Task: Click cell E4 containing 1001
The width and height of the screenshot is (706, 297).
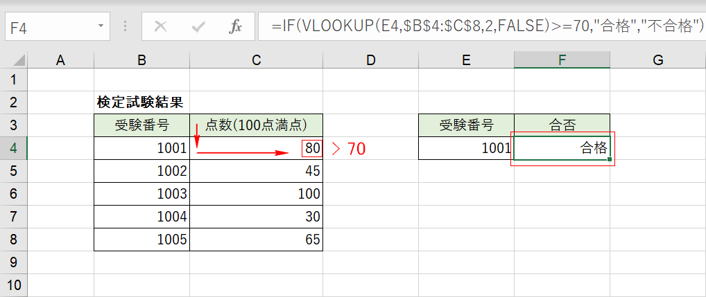Action: [466, 148]
